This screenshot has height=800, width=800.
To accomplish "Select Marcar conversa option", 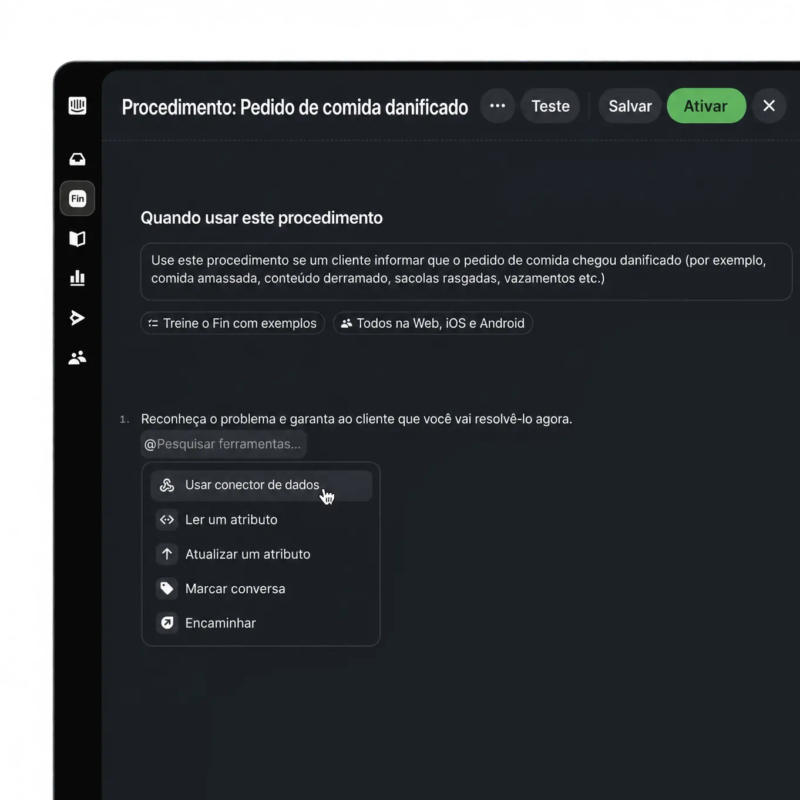I will click(261, 589).
